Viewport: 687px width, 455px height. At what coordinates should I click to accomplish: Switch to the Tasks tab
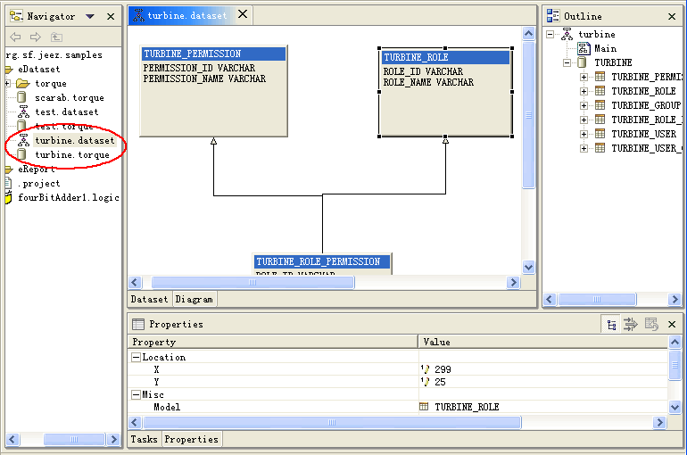tap(145, 439)
